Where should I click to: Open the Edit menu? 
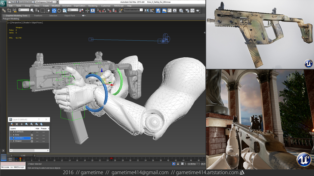tap(11, 6)
